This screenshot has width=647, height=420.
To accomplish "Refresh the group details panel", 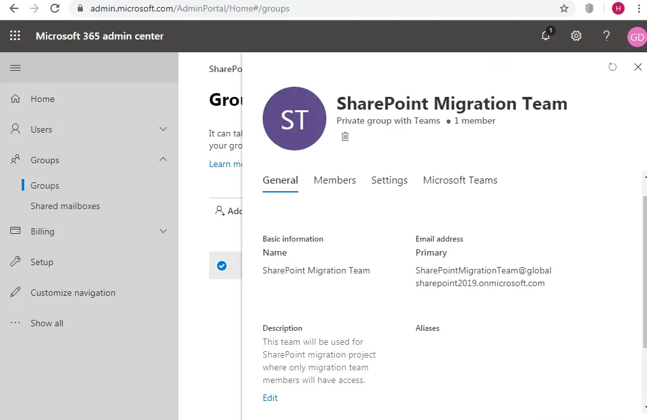I will (x=613, y=67).
